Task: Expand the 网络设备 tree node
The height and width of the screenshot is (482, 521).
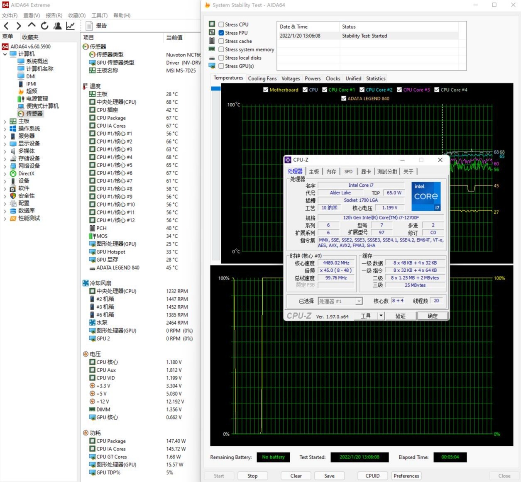Action: 5,166
